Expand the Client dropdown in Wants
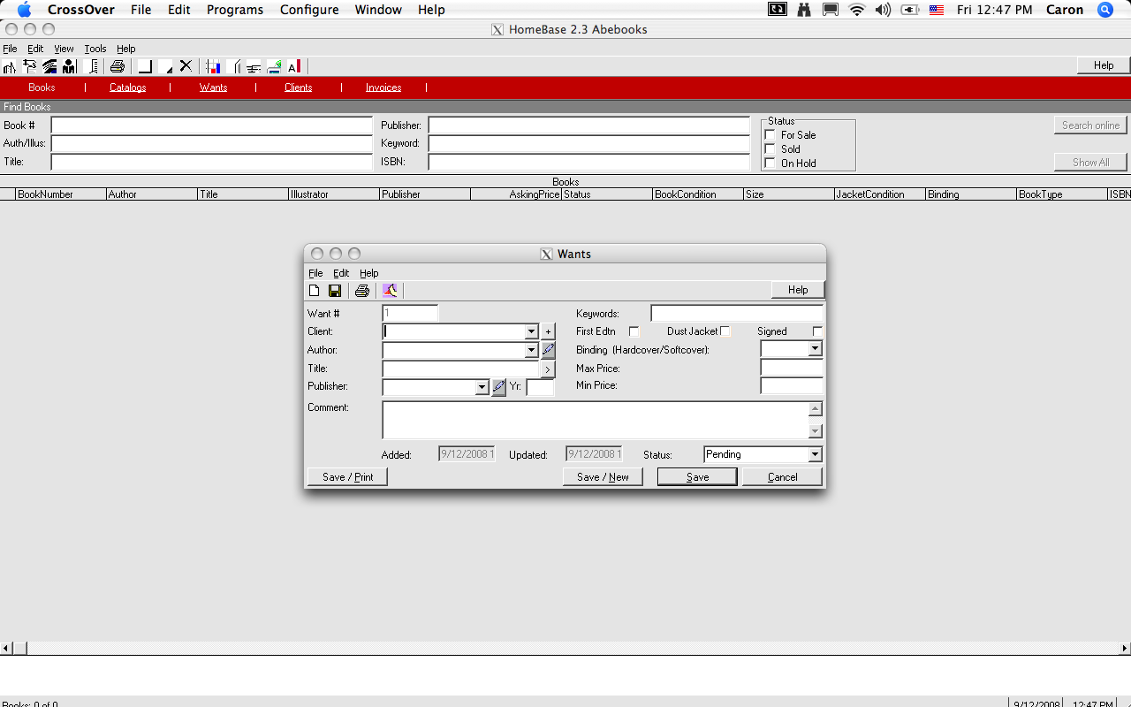The width and height of the screenshot is (1131, 707). [531, 331]
